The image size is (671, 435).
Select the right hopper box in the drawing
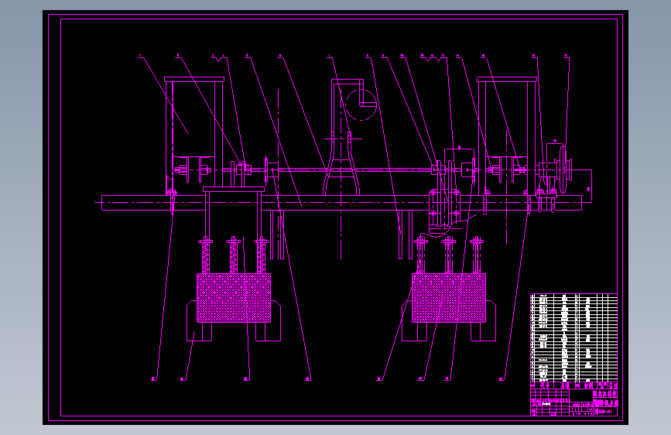507,135
